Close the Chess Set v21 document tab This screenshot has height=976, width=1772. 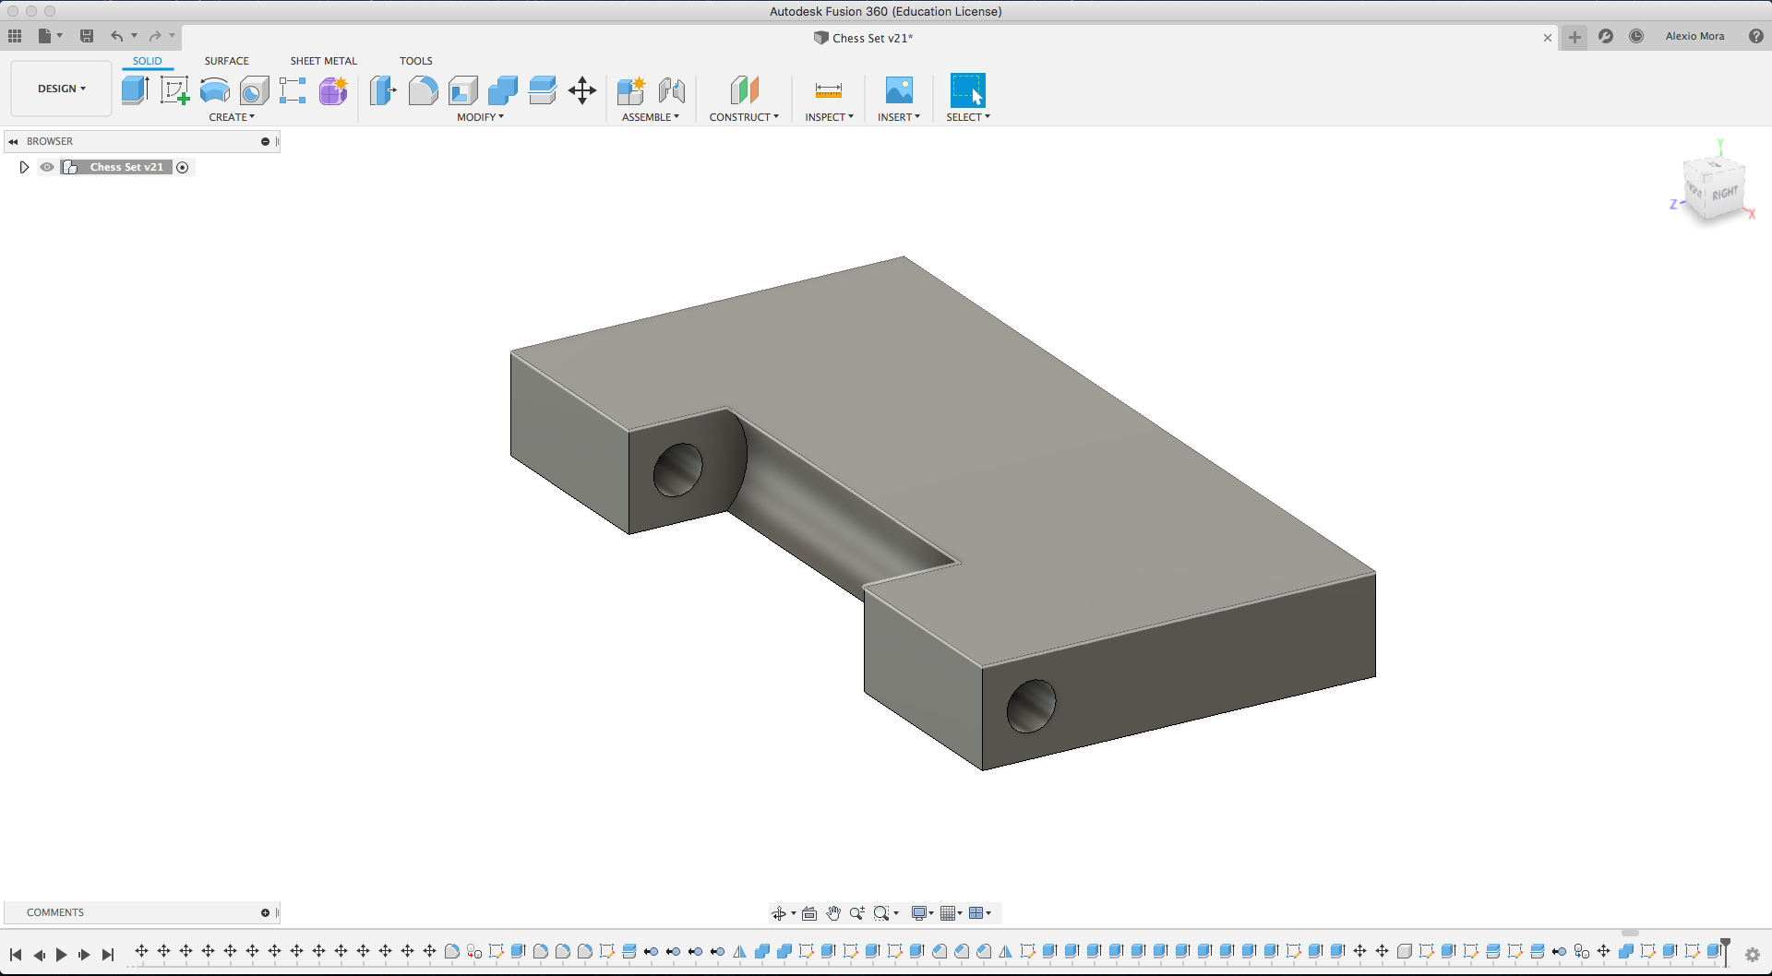(1548, 38)
